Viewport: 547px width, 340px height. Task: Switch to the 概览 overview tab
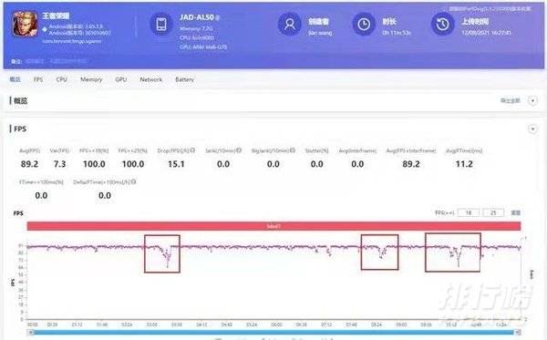(15, 79)
